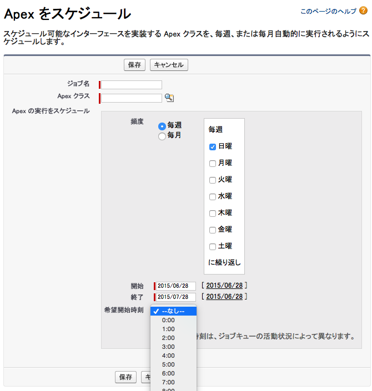Screen dimensions: 372x391
Task: Choose 3:00 from the time list
Action: pos(174,347)
